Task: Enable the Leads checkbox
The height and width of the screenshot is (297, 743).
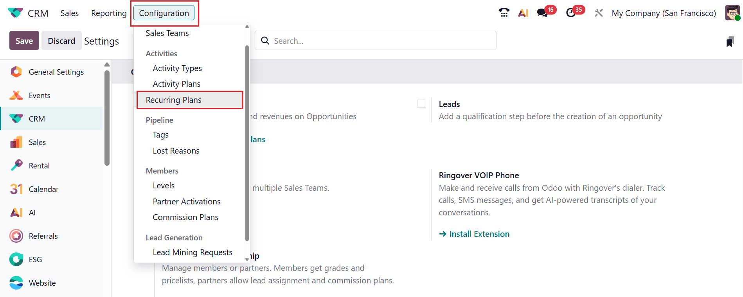Action: tap(421, 104)
